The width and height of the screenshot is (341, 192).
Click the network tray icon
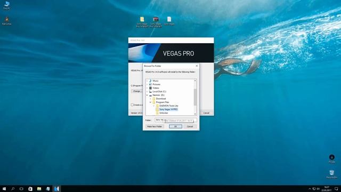(314, 189)
